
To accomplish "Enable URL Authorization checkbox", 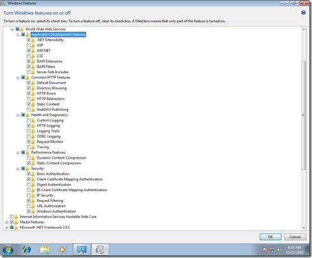I will tap(29, 206).
